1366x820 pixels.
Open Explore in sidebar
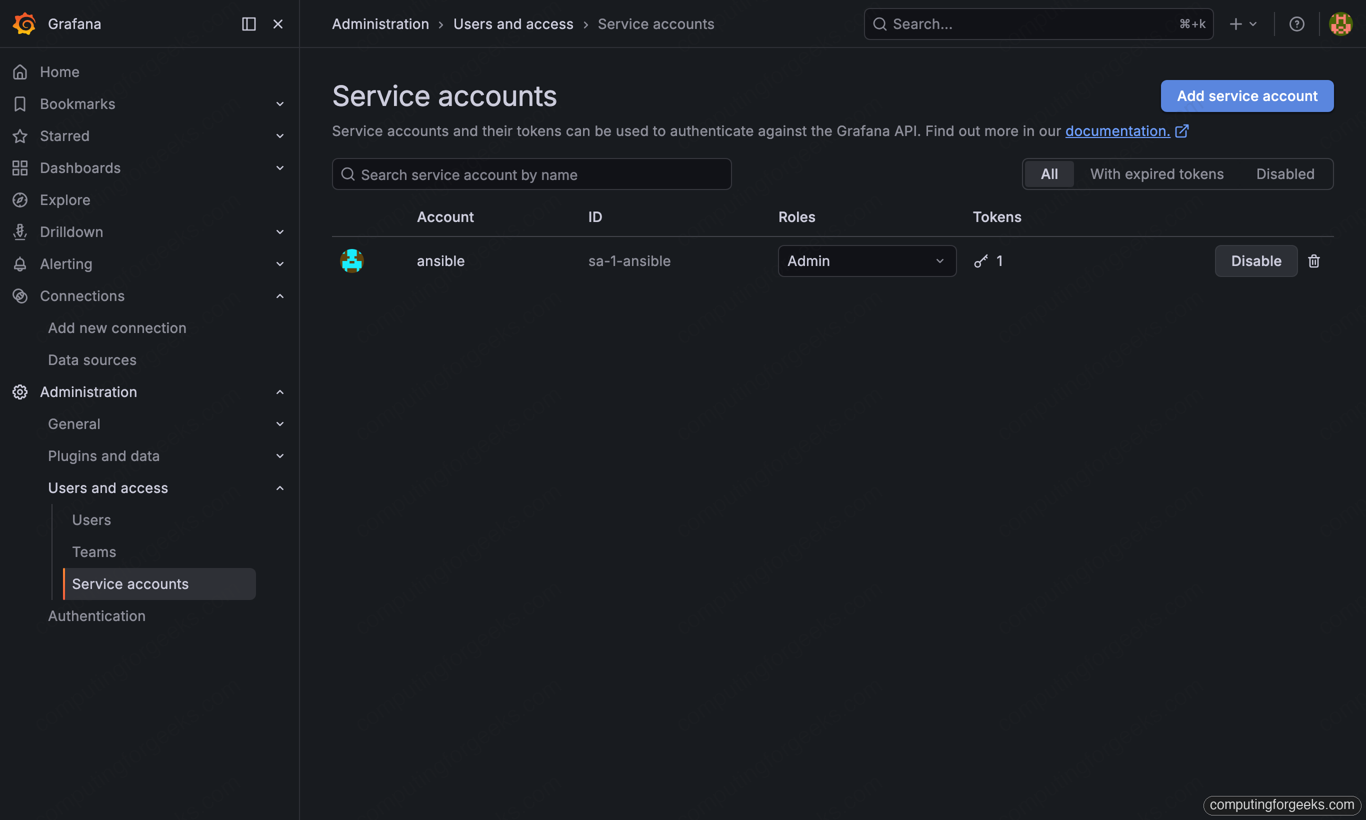[x=65, y=200]
